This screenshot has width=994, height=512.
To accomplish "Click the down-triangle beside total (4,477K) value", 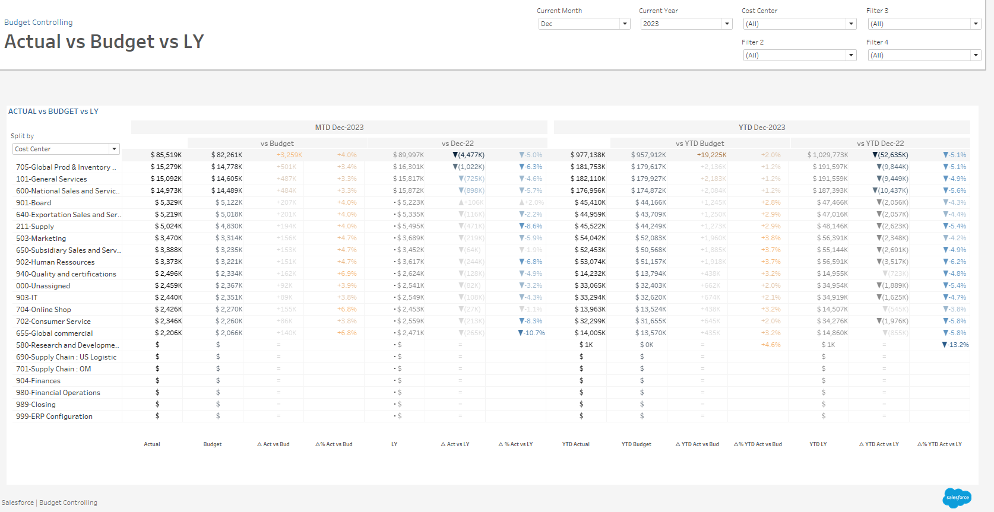I will coord(455,155).
